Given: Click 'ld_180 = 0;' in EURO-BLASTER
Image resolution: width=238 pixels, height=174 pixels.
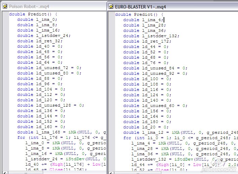Looking at the screenshot, I should pos(157,122).
